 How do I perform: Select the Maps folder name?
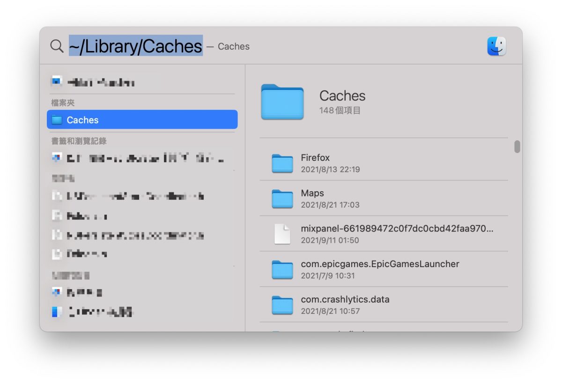click(312, 193)
